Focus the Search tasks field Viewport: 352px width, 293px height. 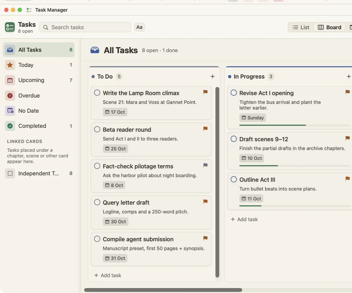coord(85,27)
